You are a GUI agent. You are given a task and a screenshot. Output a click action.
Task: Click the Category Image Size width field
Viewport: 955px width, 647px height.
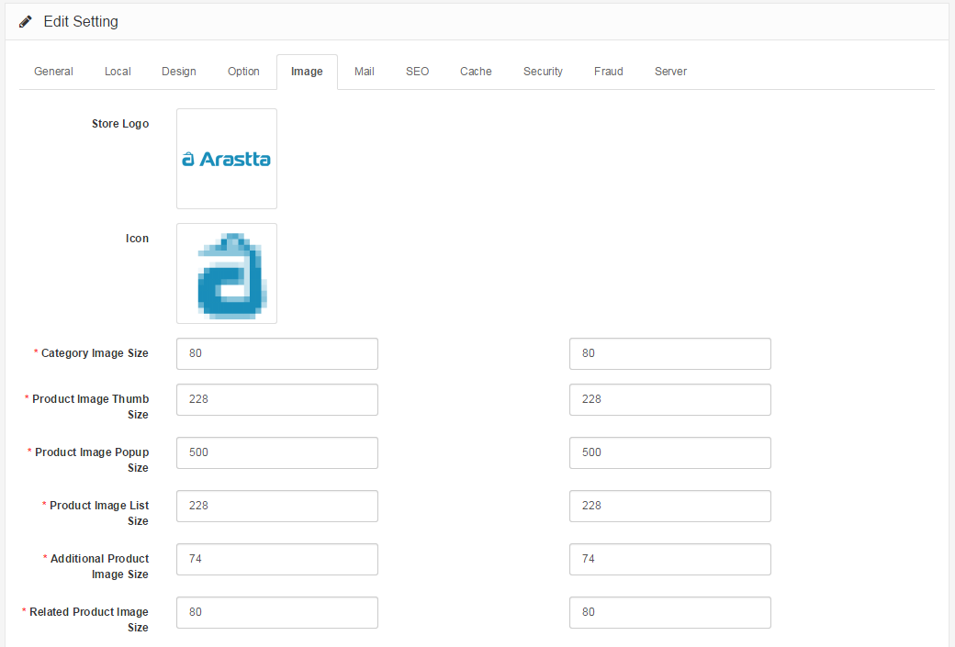click(x=276, y=353)
